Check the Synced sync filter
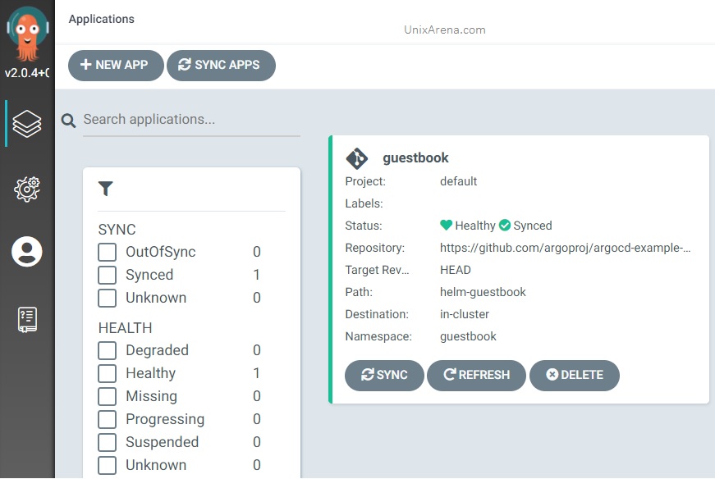Image resolution: width=715 pixels, height=479 pixels. click(x=108, y=275)
